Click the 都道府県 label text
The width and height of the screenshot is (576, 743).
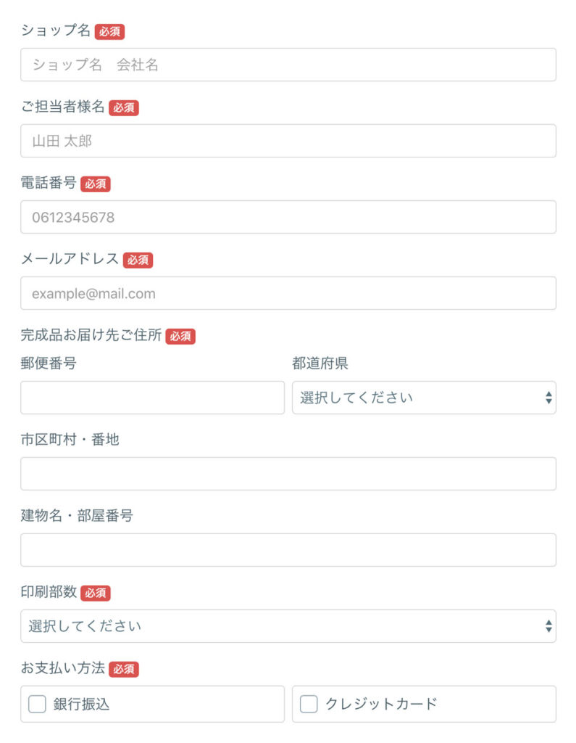pos(320,364)
